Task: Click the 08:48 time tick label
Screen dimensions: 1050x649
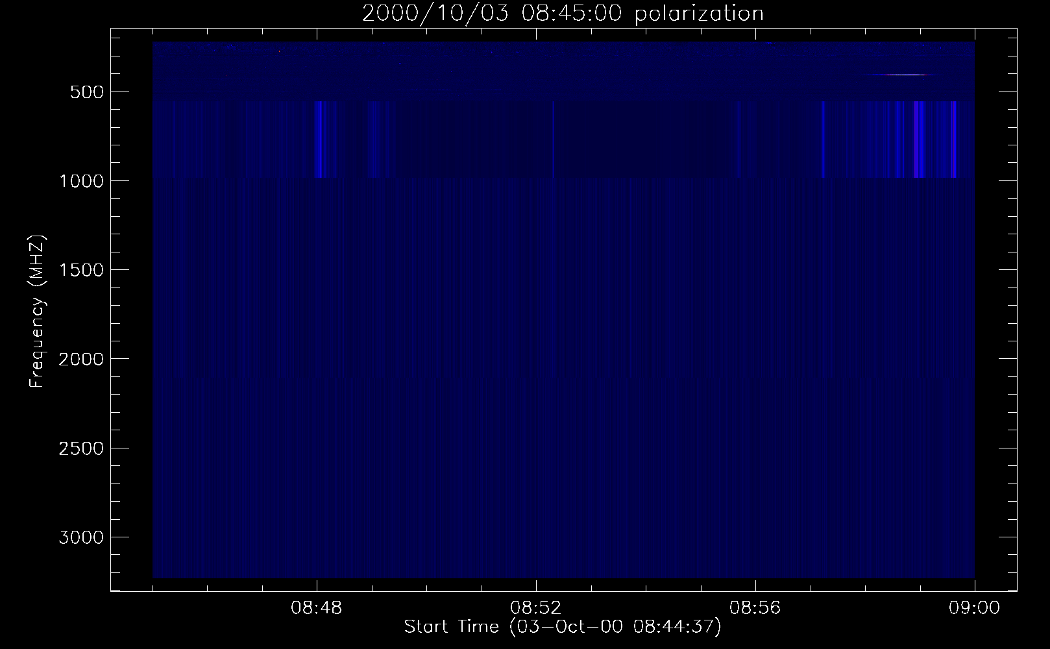Action: pos(317,608)
